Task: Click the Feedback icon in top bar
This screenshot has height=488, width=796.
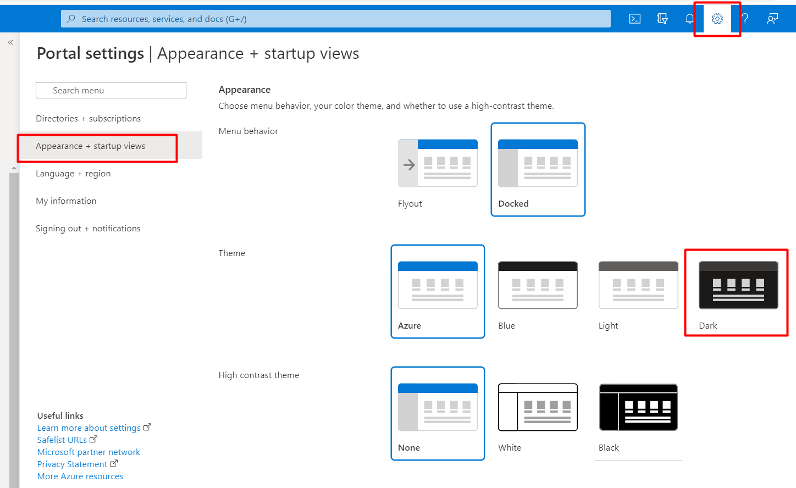Action: 772,19
